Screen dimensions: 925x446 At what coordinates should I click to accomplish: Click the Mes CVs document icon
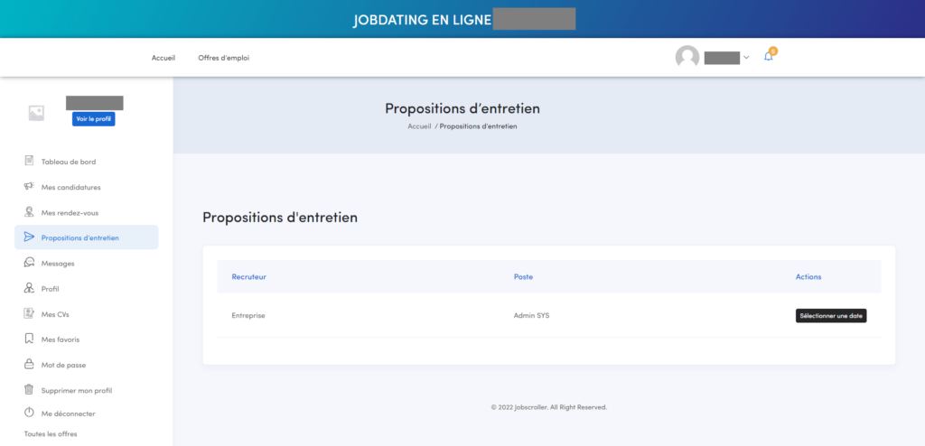pyautogui.click(x=30, y=314)
